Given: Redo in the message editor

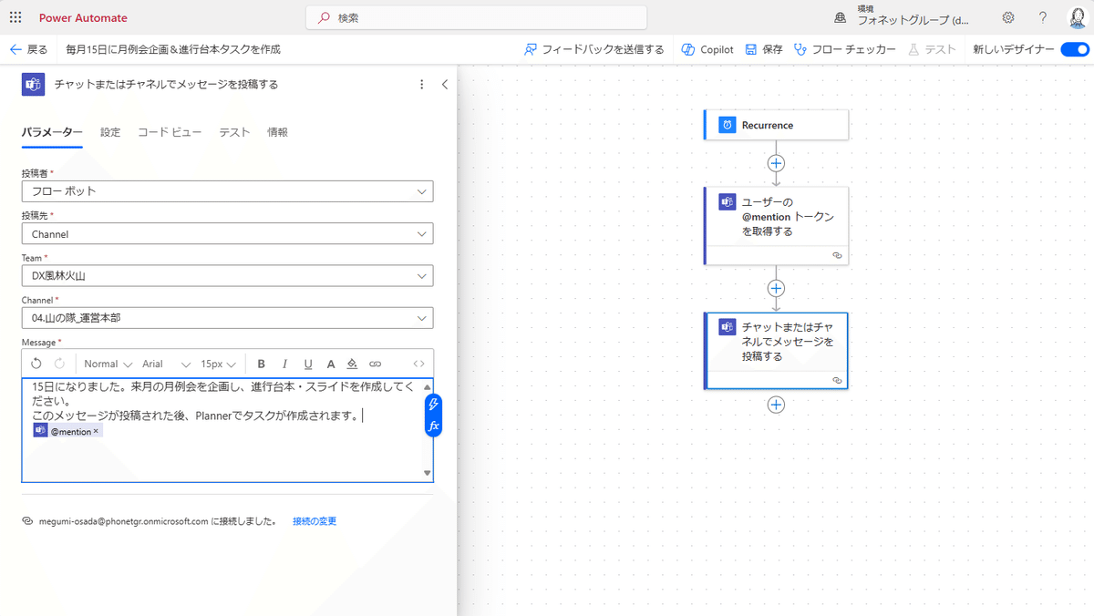Looking at the screenshot, I should coord(59,364).
